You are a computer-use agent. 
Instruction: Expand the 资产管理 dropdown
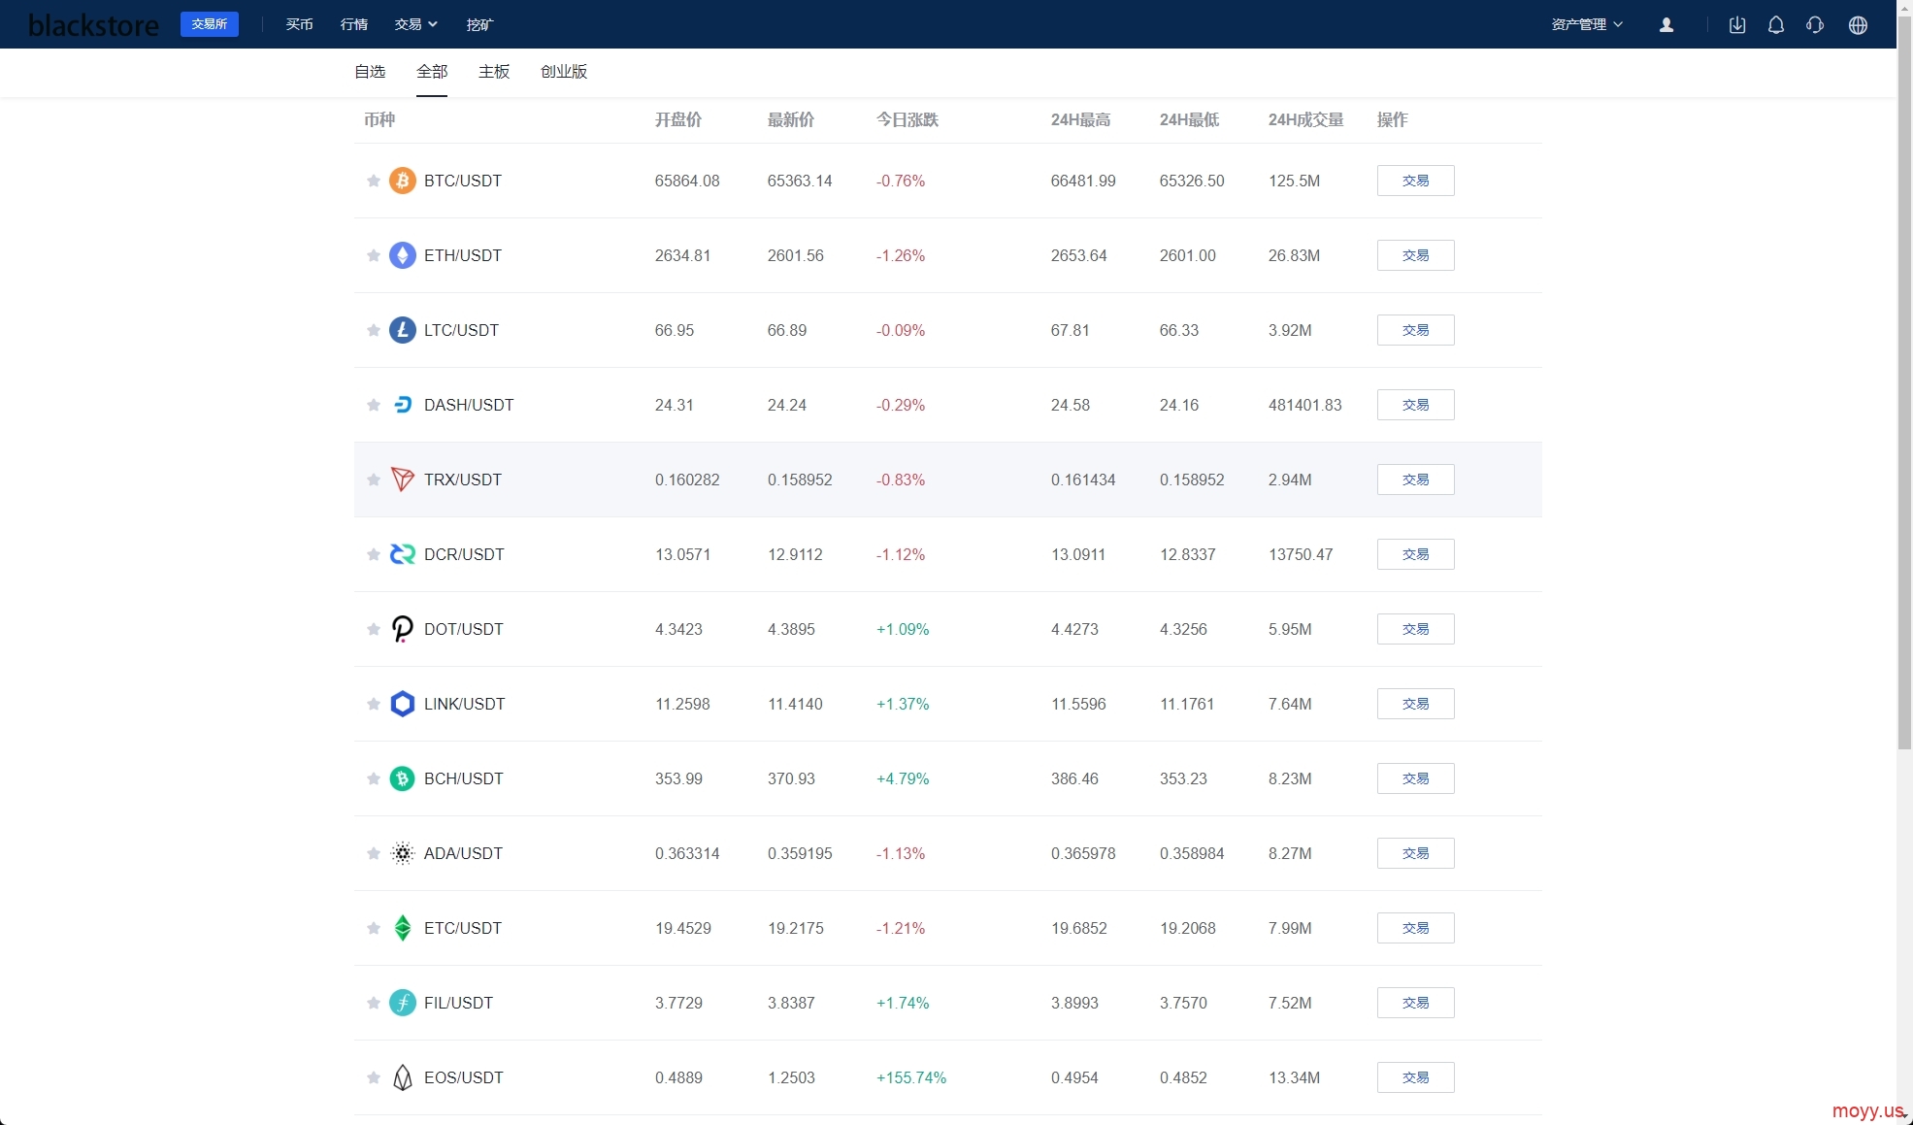pos(1587,24)
